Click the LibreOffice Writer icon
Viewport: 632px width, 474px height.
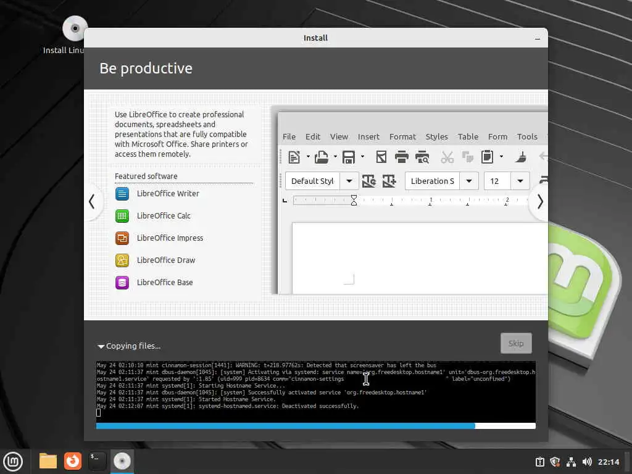tap(122, 194)
